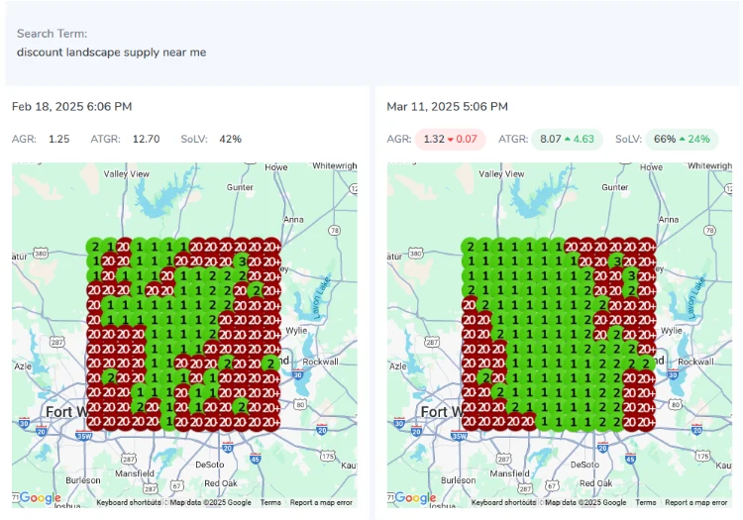Open Terms link on the left map
Screen dimensions: 743x520
click(270, 503)
